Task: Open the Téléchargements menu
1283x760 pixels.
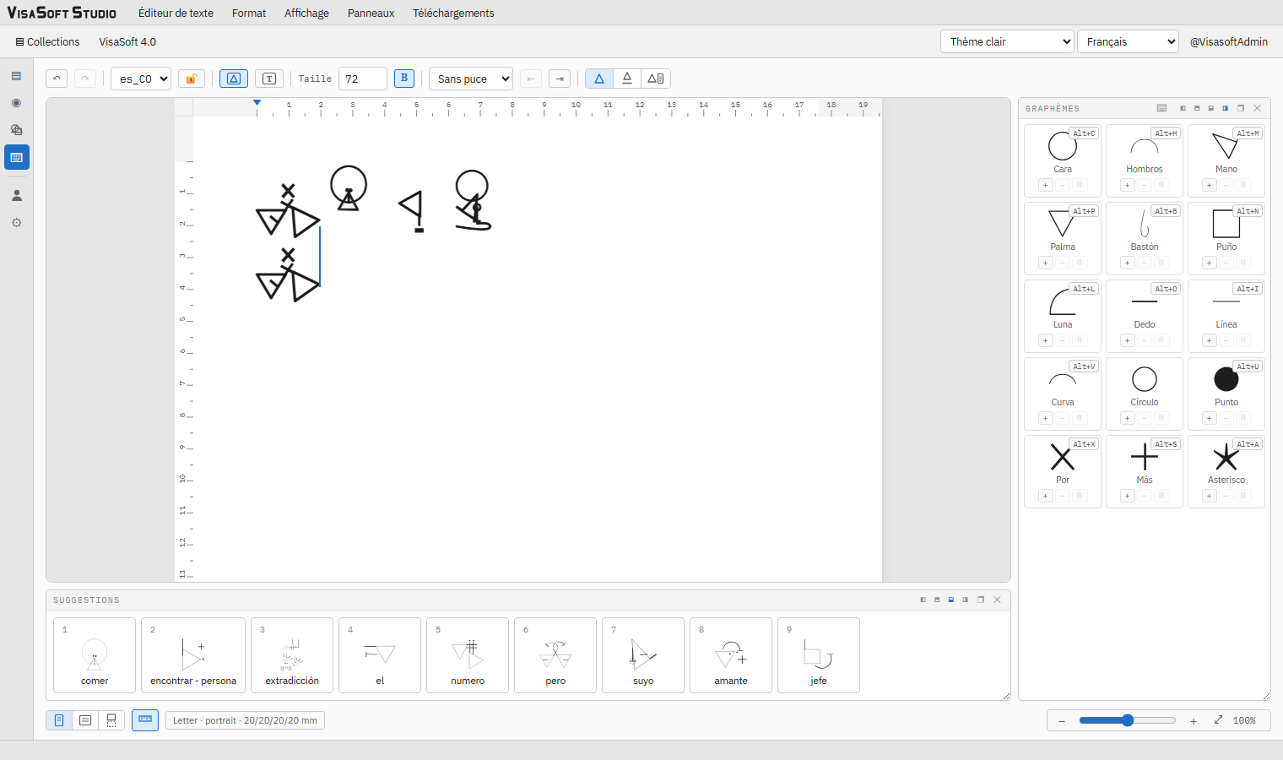Action: pyautogui.click(x=453, y=13)
